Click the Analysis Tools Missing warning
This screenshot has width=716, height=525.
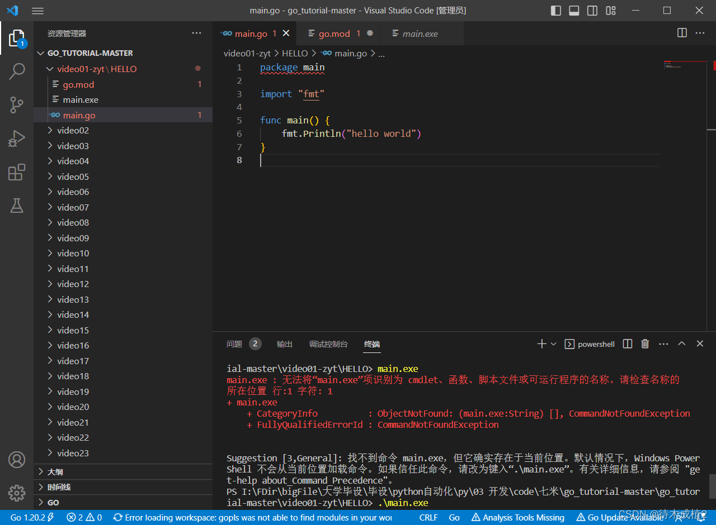pyautogui.click(x=518, y=518)
